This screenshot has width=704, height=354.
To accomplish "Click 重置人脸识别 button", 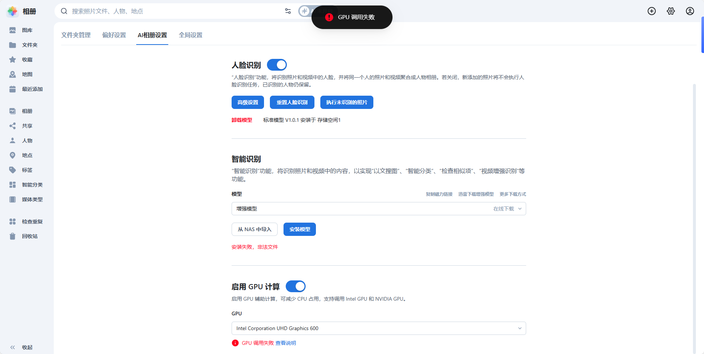I will pos(292,102).
